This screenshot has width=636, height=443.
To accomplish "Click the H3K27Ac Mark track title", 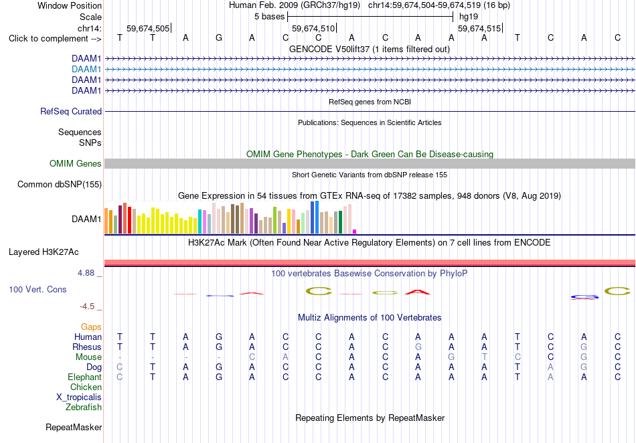I will pos(370,243).
